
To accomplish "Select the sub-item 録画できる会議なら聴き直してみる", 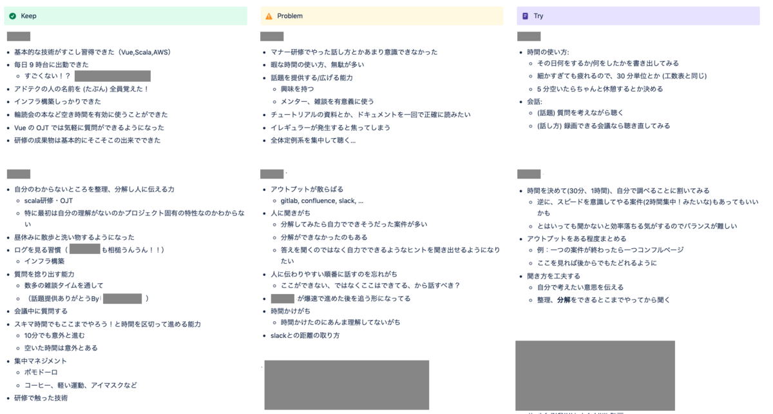I will coord(616,126).
